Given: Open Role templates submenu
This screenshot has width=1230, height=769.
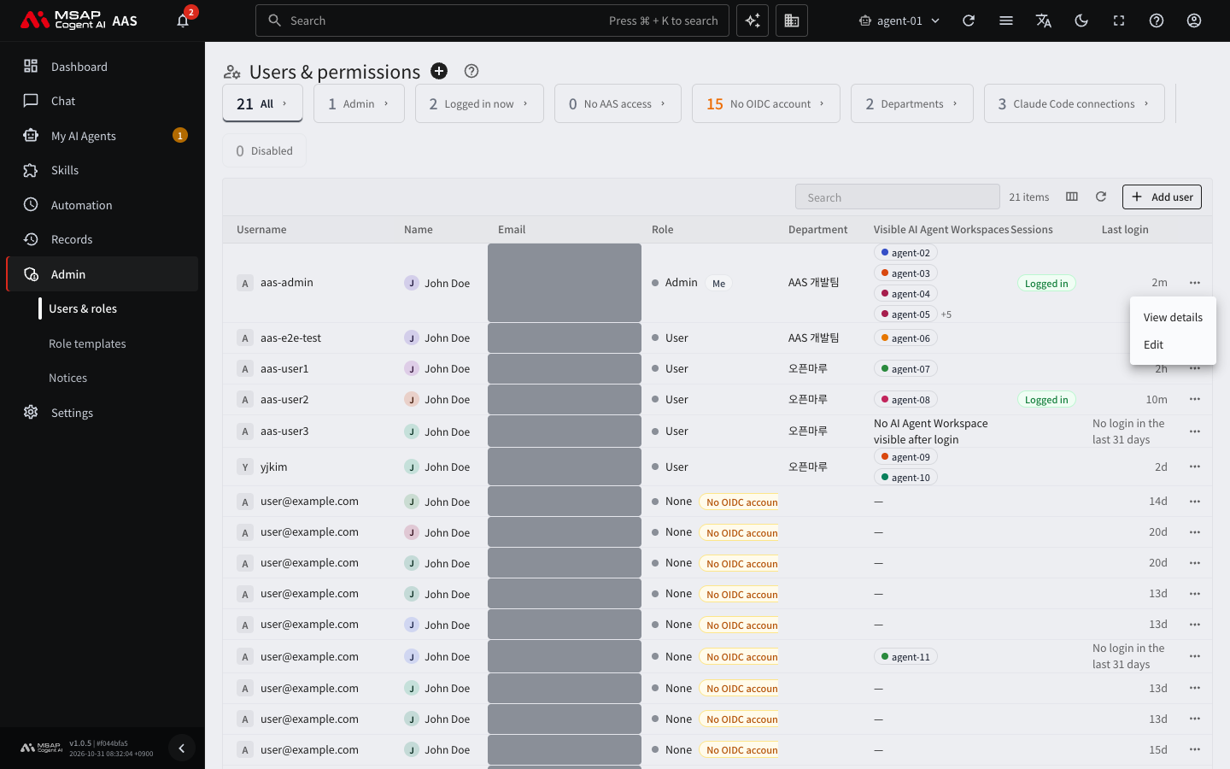Looking at the screenshot, I should coord(87,343).
